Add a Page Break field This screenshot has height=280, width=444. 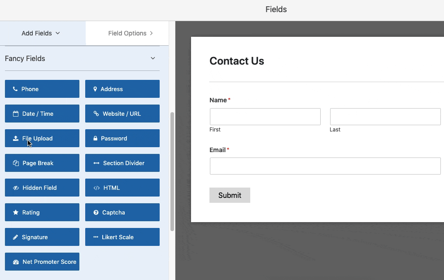[42, 163]
